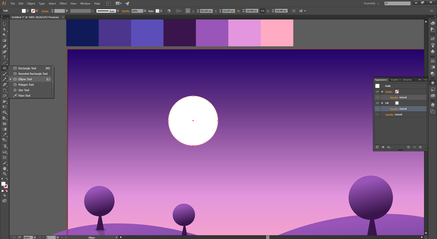Open the zoom level dropdown at bottom
The width and height of the screenshot is (437, 239).
click(x=35, y=237)
